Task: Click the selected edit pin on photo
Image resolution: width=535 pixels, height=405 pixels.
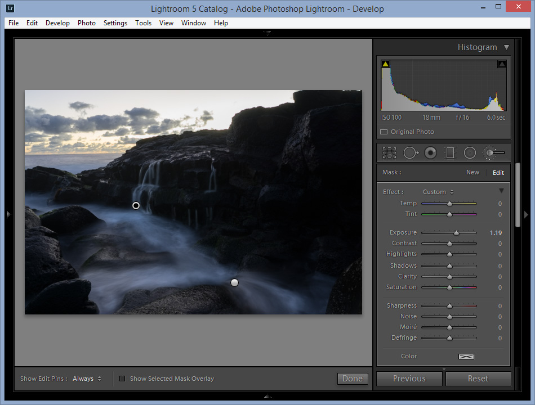Action: pyautogui.click(x=136, y=206)
